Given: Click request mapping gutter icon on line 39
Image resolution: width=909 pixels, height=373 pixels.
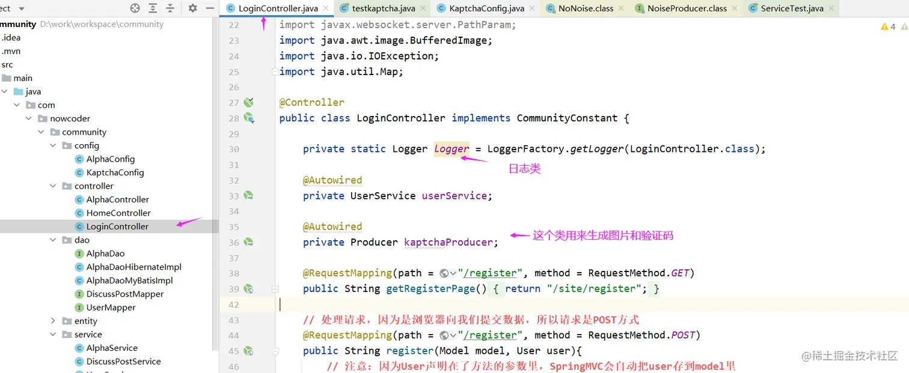Looking at the screenshot, I should [248, 289].
